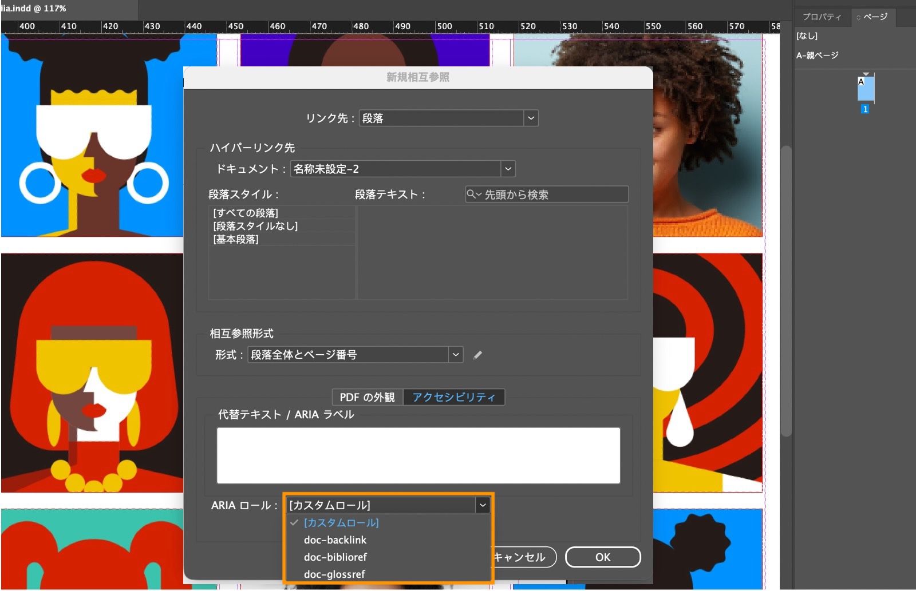Choose the checked [カスタムロール] option
The width and height of the screenshot is (916, 591).
(x=341, y=522)
